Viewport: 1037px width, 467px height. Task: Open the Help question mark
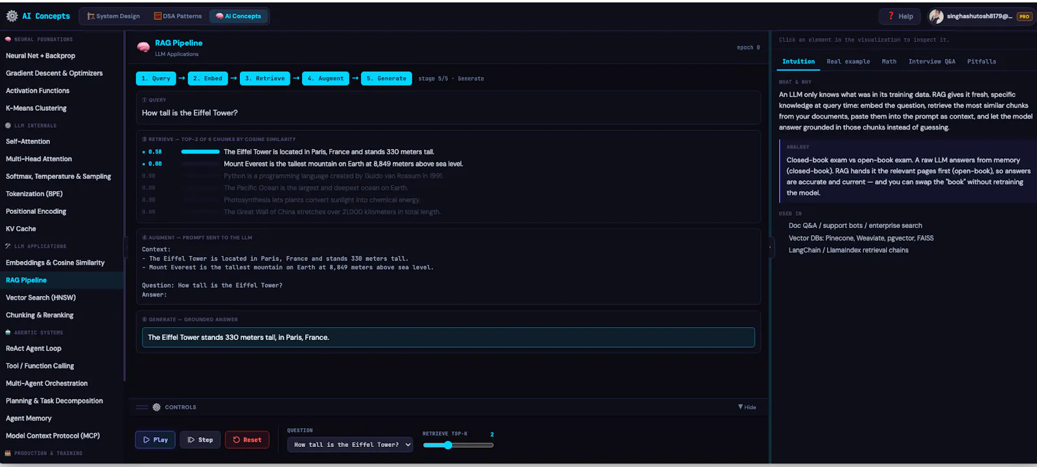coord(891,16)
